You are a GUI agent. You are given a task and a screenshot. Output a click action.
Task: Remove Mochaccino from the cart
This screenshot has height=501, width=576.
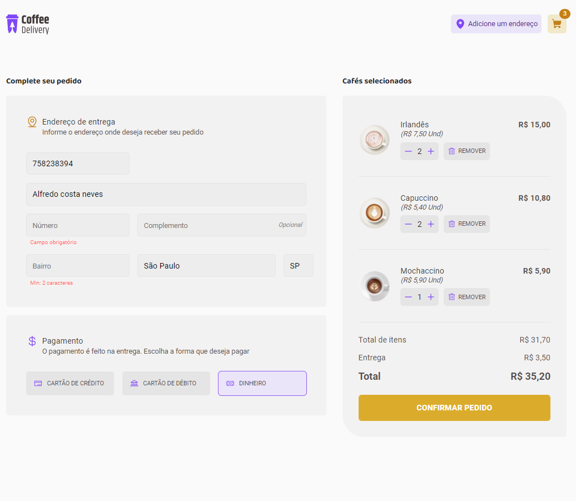pos(466,297)
